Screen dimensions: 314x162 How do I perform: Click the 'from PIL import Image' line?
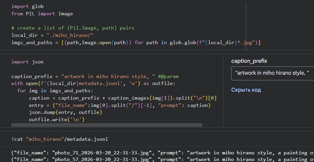coord(42,14)
